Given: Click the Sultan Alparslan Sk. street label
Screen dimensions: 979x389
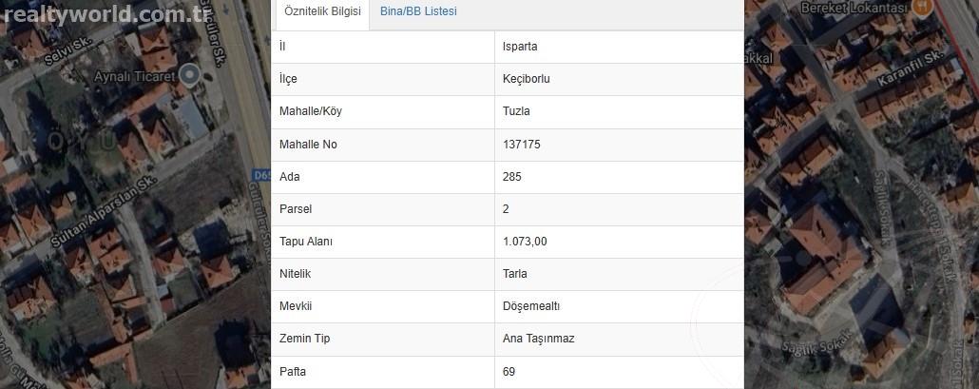Looking at the screenshot, I should click(103, 211).
